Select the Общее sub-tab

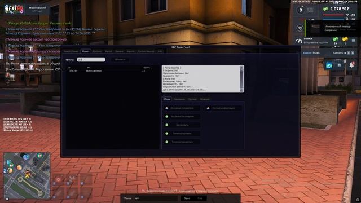[x=166, y=99]
